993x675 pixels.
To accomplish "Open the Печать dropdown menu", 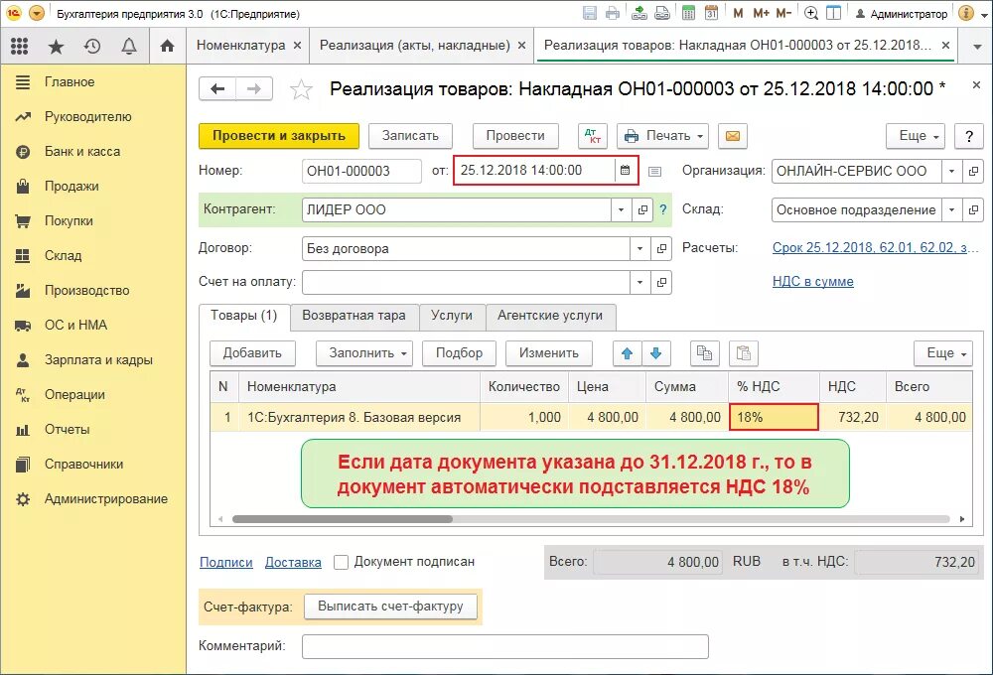I will (662, 136).
